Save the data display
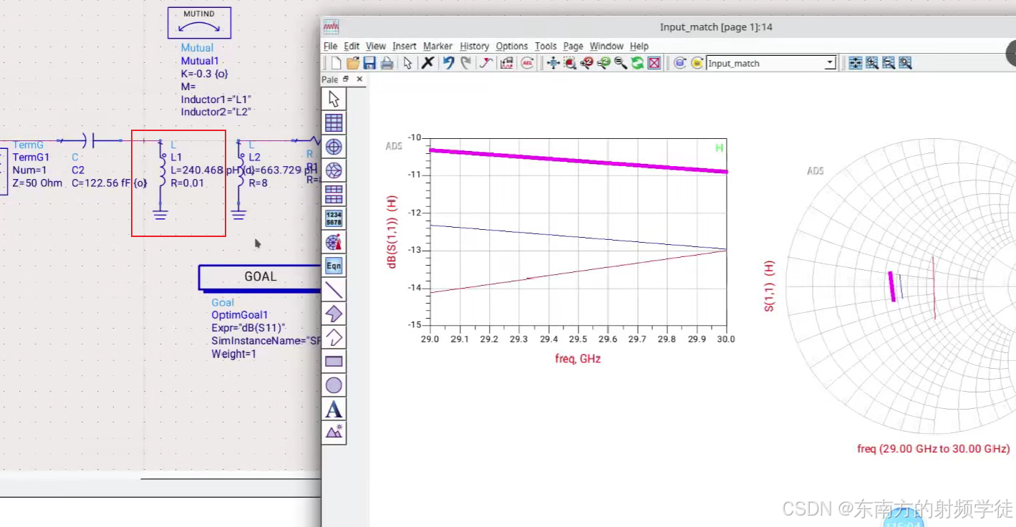Screen dimensions: 1016x527 tap(369, 63)
